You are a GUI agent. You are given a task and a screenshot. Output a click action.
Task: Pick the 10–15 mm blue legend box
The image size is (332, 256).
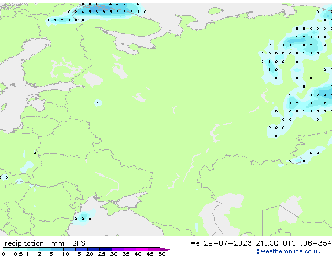70,249
